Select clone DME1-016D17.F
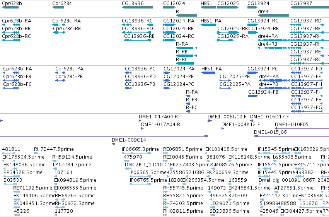Screen dimensions: 329x217 [269, 117]
